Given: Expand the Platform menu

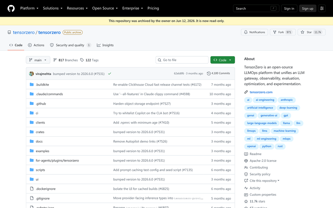Looking at the screenshot, I should pyautogui.click(x=29, y=8).
